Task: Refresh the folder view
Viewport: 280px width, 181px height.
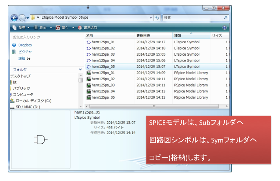Action: pos(157,18)
